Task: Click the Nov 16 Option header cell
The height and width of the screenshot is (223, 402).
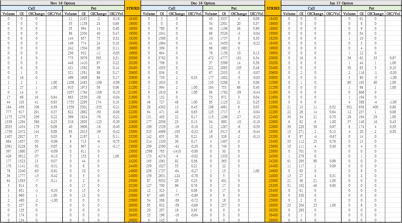Action: pos(63,3)
